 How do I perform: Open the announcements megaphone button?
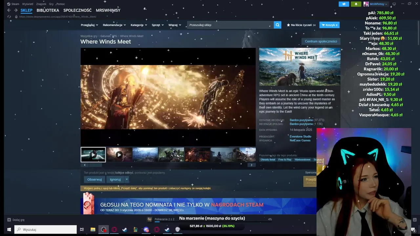click(344, 4)
